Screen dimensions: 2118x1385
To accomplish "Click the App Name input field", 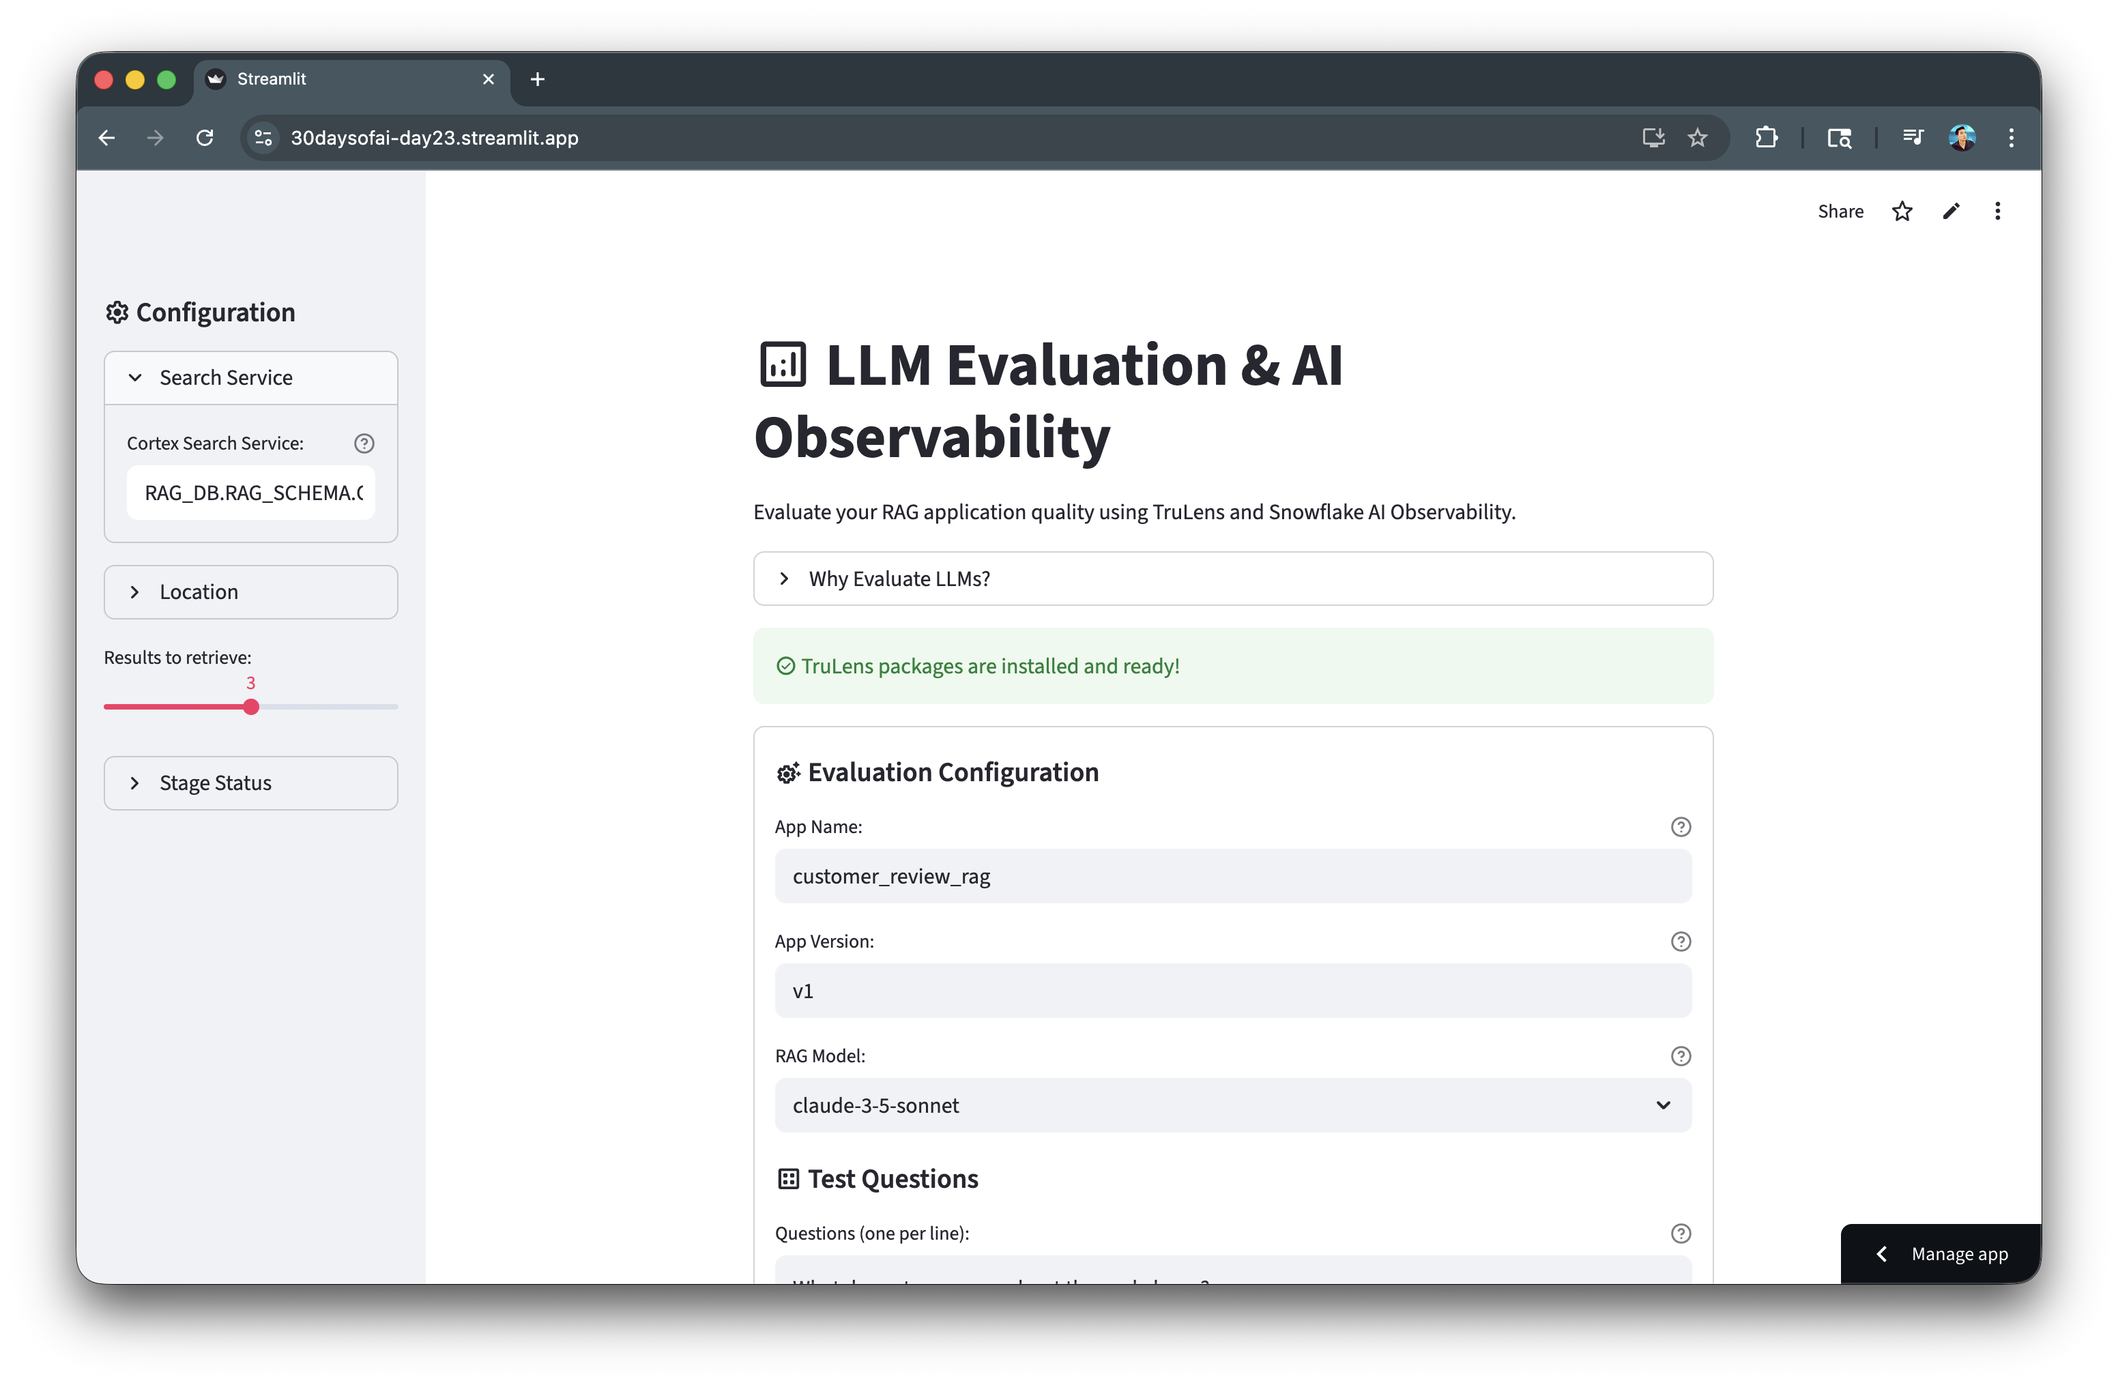I will (x=1232, y=876).
